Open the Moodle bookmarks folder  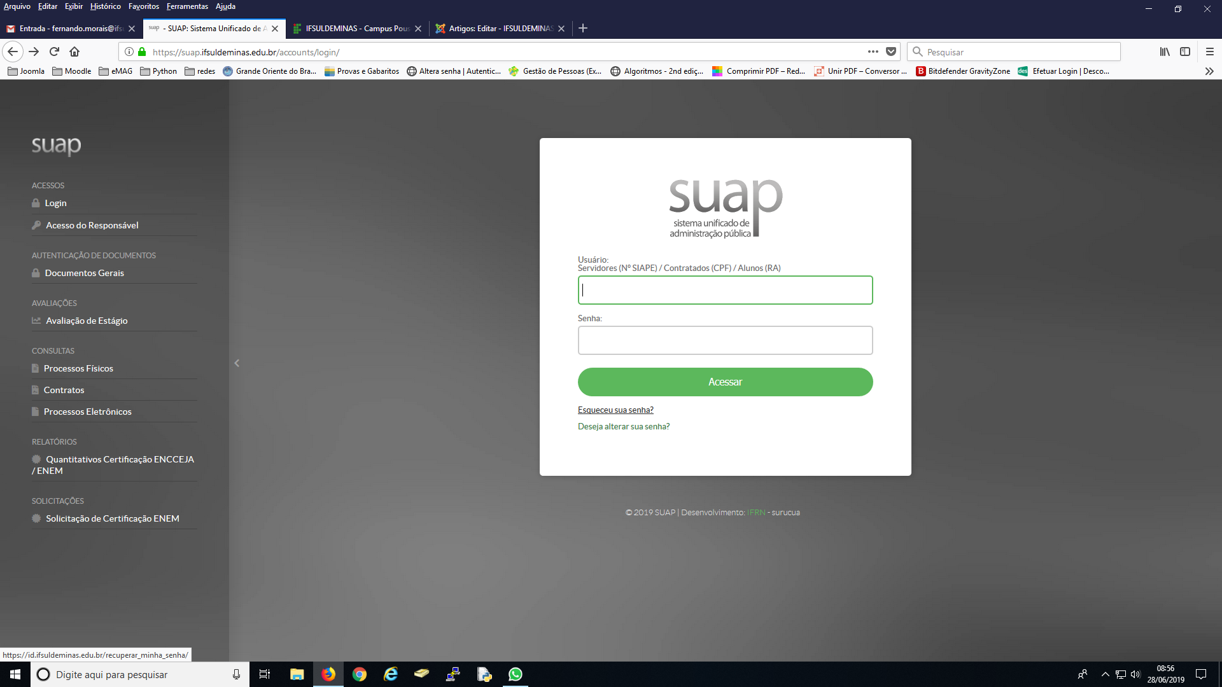[x=71, y=71]
